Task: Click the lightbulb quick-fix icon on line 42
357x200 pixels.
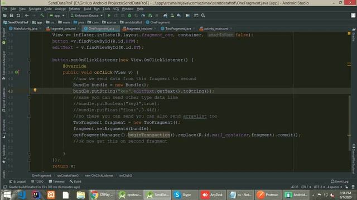Action: coord(35,90)
